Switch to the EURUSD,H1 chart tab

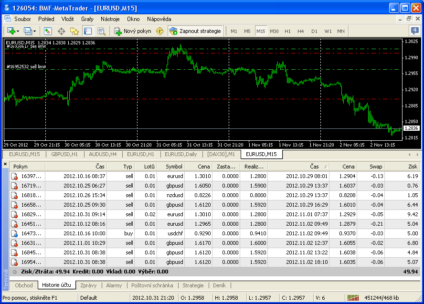140,154
